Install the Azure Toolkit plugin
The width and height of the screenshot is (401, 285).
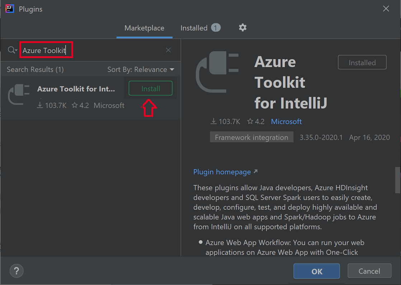point(150,88)
